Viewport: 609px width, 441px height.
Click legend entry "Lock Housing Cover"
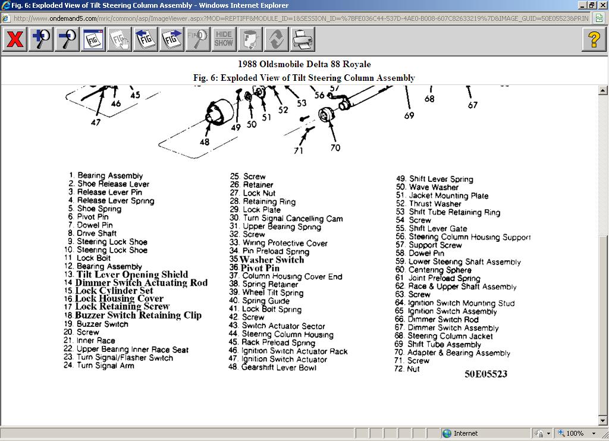coord(119,298)
